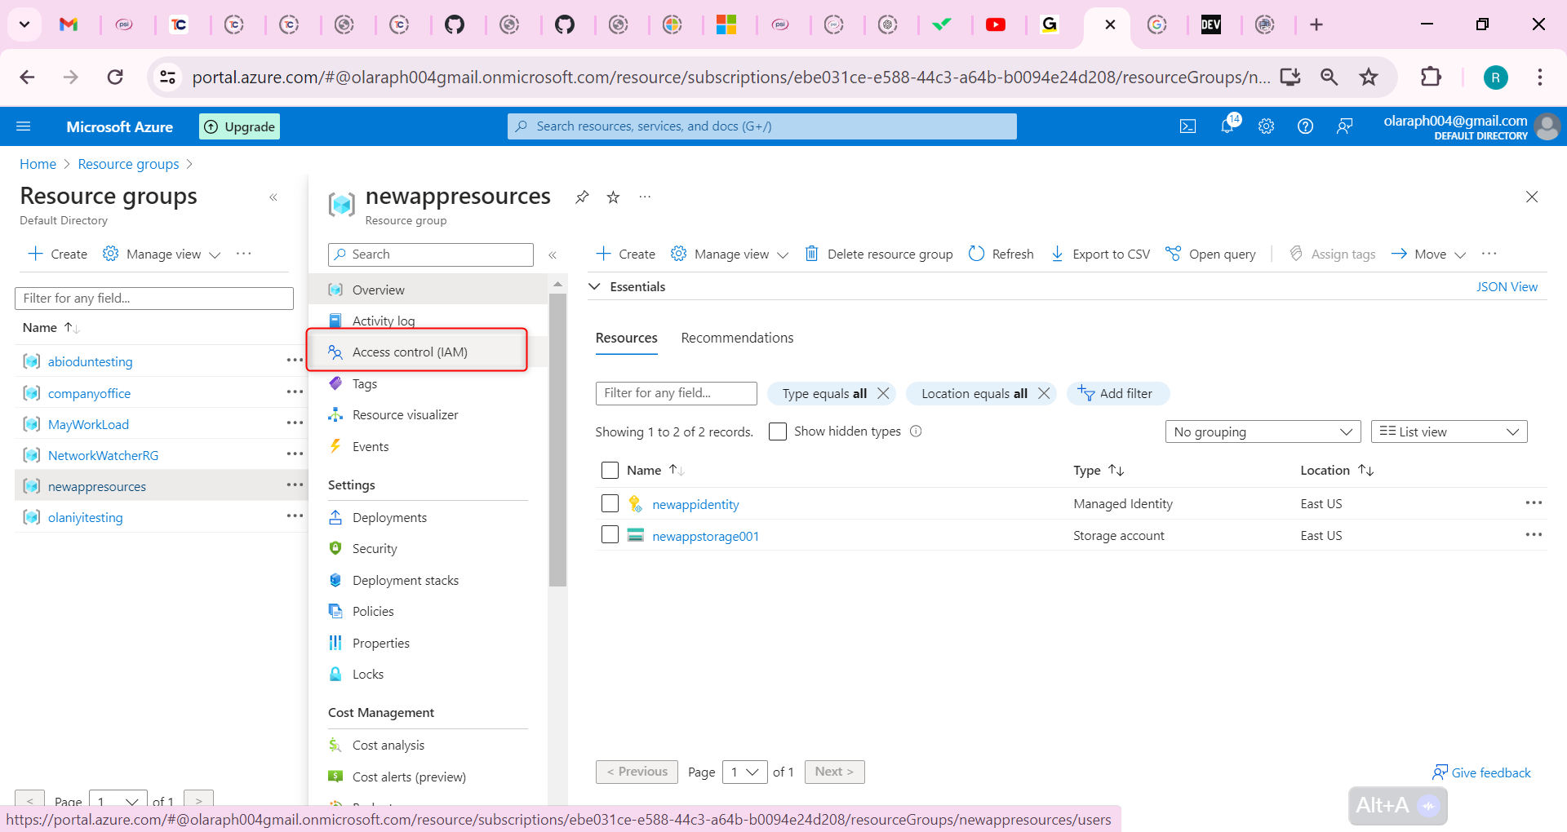Collapse the Resource groups list panel
1567x832 pixels.
click(x=273, y=197)
